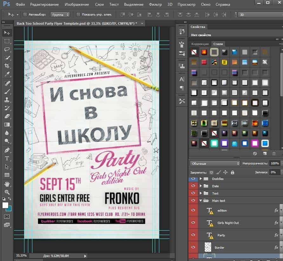Switch to the Коррекция tab
Screen dimensions: 283x261
pos(200,44)
